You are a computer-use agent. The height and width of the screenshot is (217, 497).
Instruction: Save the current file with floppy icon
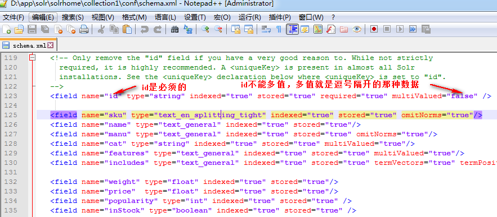point(32,29)
